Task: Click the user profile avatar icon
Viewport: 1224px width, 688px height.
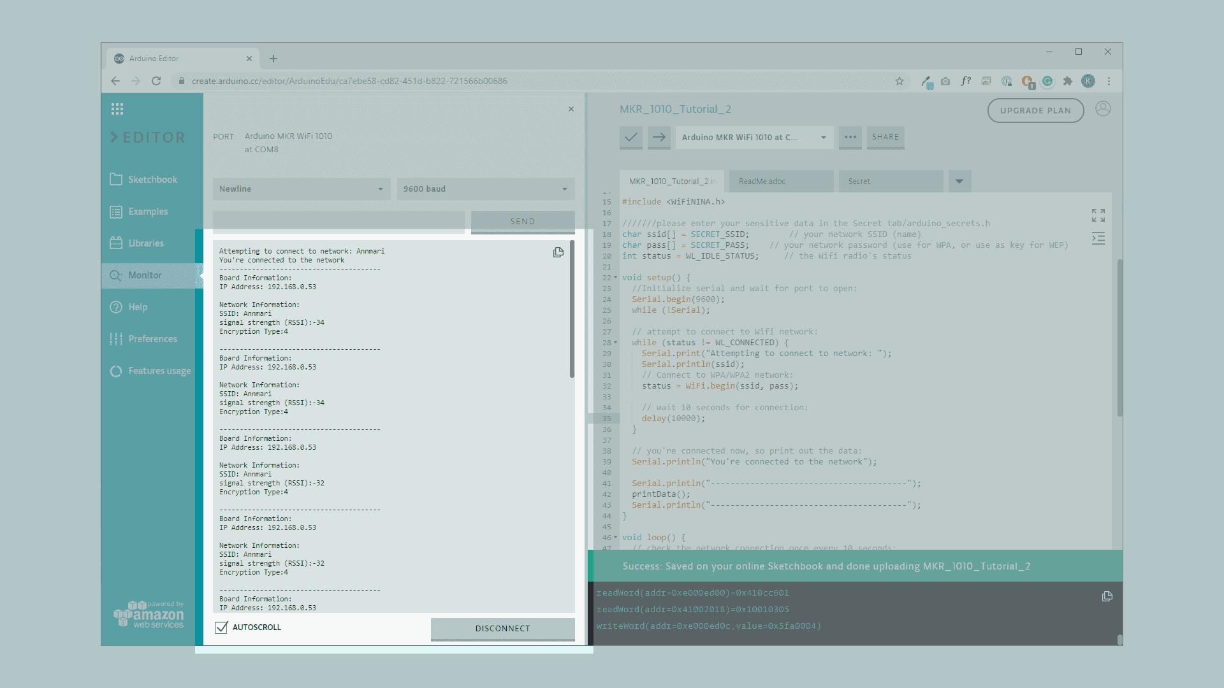Action: (1103, 109)
